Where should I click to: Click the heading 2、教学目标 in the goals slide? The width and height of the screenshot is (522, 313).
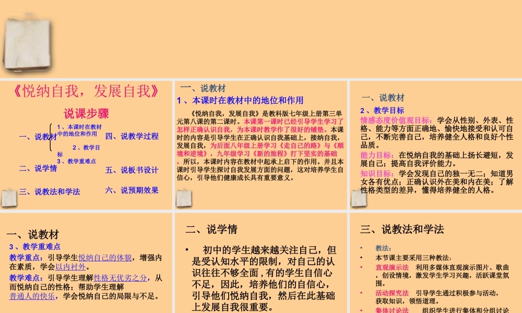382,111
